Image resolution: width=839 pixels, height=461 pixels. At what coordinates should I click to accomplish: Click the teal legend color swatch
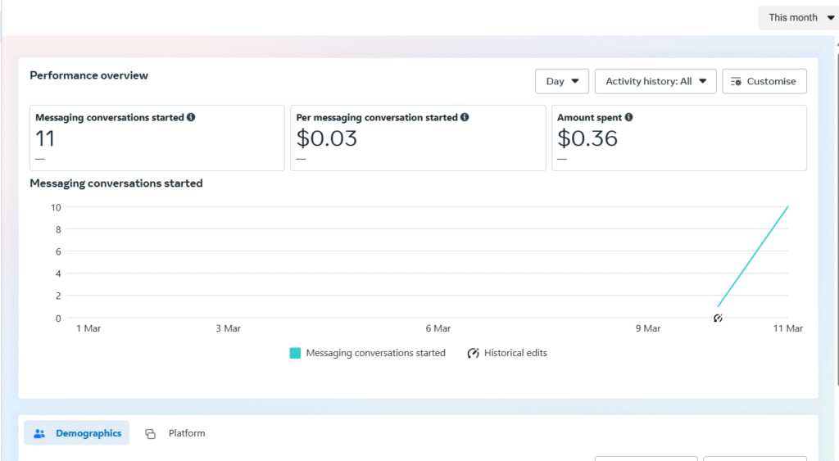(x=295, y=354)
